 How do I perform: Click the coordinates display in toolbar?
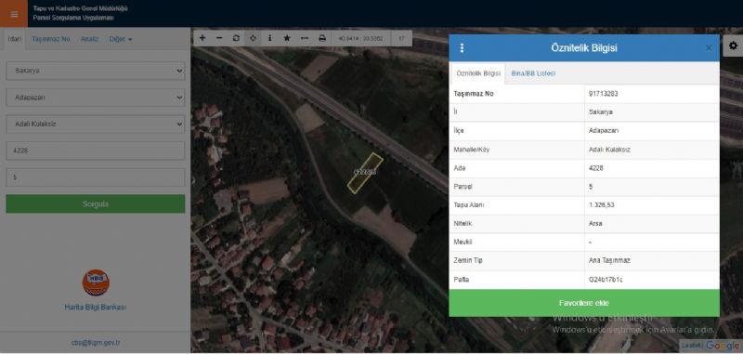coord(360,38)
